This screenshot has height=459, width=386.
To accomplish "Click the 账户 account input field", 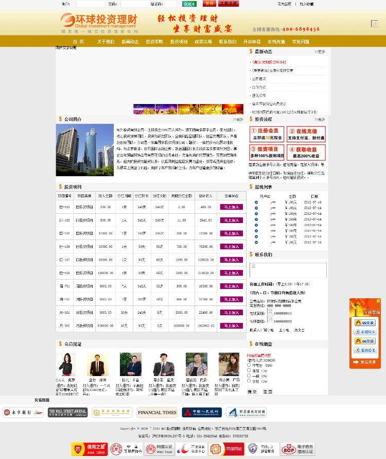I will tap(91, 4).
